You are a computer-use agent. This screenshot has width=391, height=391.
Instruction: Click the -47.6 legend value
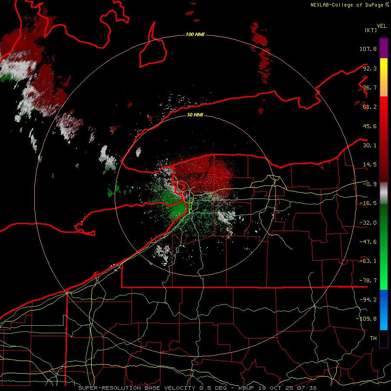(368, 242)
